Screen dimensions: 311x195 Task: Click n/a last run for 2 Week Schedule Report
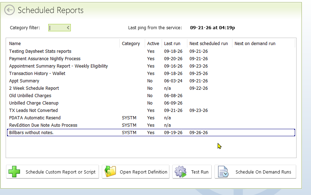(167, 88)
